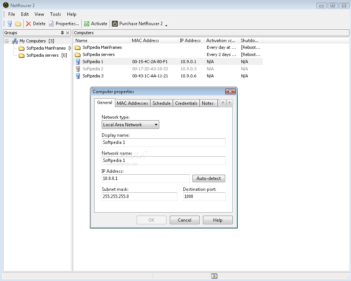
Task: Click the Softpedia 3 computer icon
Action: [x=78, y=76]
